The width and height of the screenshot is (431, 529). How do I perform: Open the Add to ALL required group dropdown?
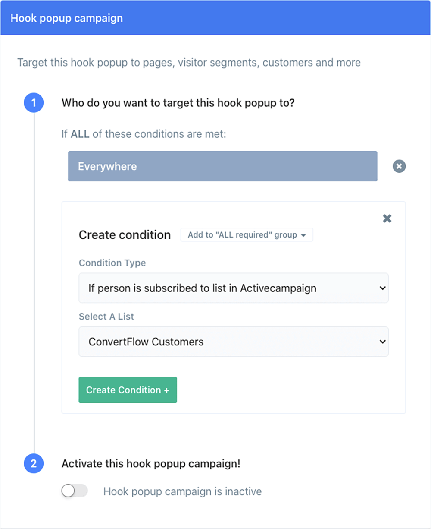pos(246,235)
